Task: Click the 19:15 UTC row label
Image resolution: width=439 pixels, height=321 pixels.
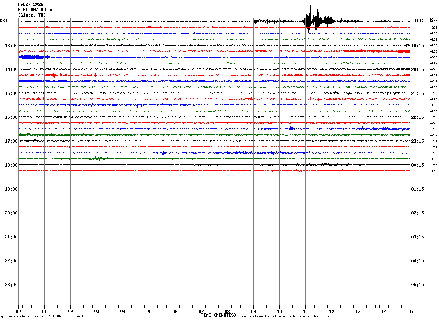Action: click(x=418, y=45)
